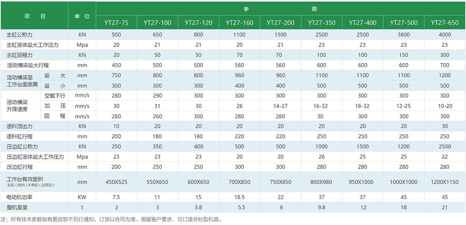Select the YT27-160 header cell
The width and height of the screenshot is (466, 225).
click(x=239, y=23)
